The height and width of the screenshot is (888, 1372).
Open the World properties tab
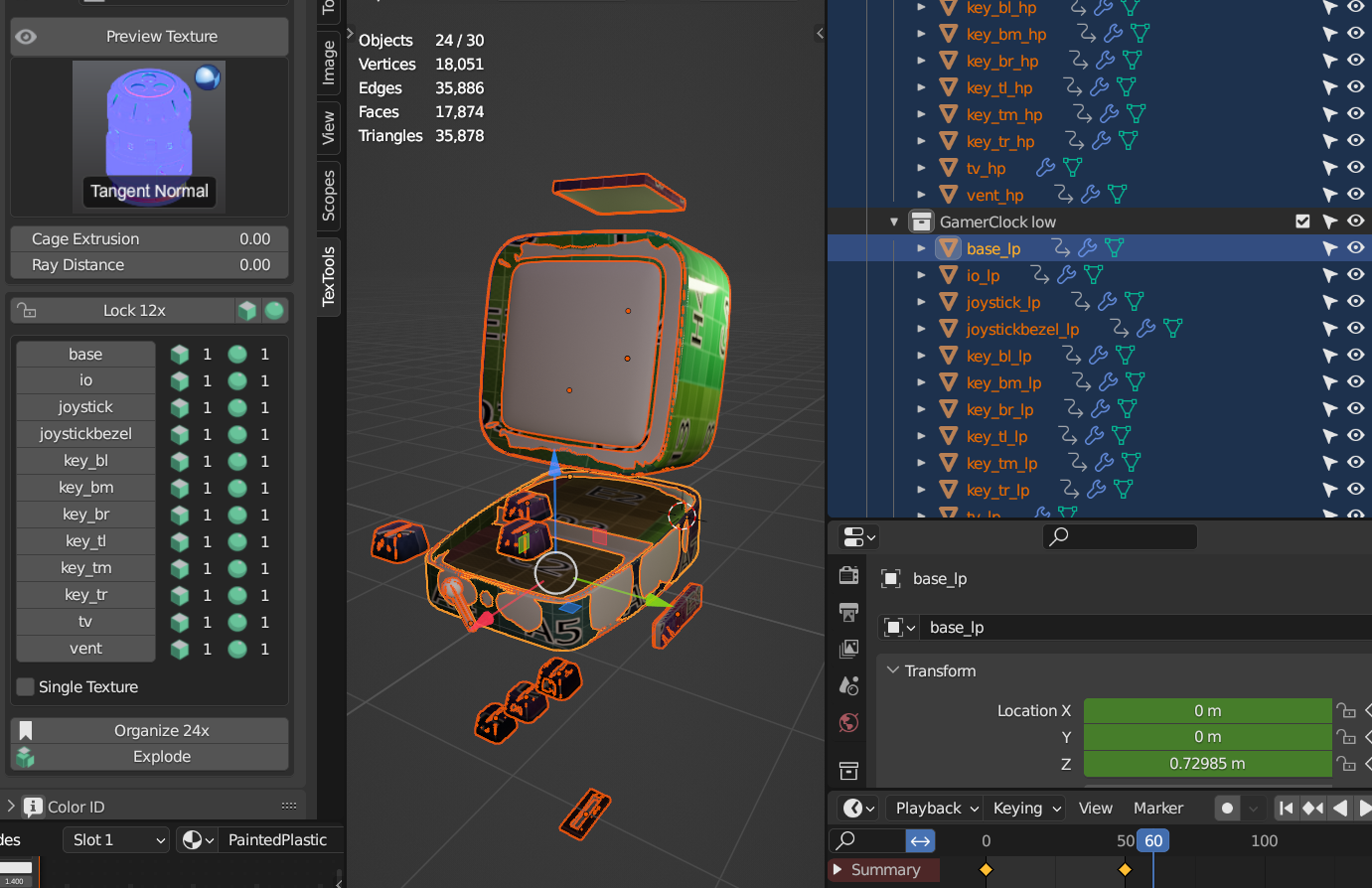point(847,722)
